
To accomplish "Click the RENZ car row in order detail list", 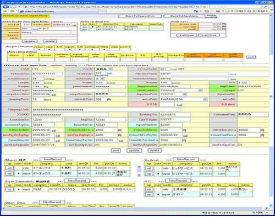I will [122, 29].
